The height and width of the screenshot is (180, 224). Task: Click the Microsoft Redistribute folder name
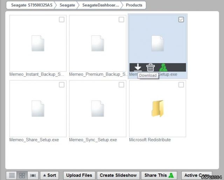tap(150, 140)
